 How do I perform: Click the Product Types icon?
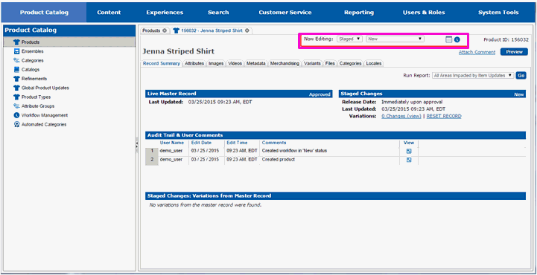16,97
